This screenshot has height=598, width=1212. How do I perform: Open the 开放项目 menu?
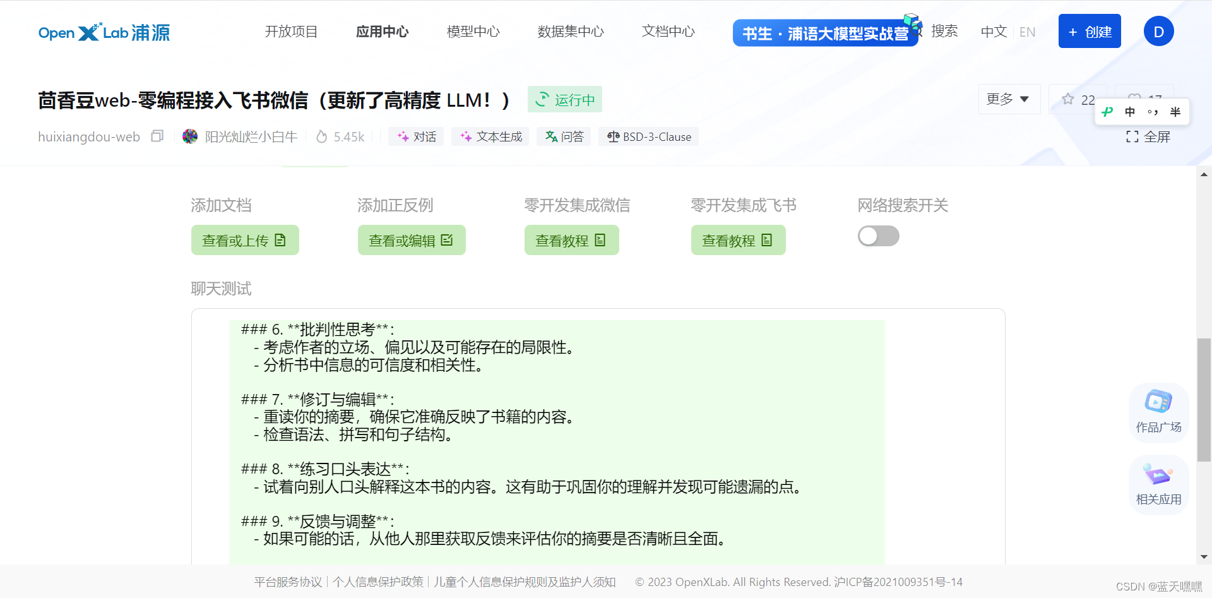291,32
